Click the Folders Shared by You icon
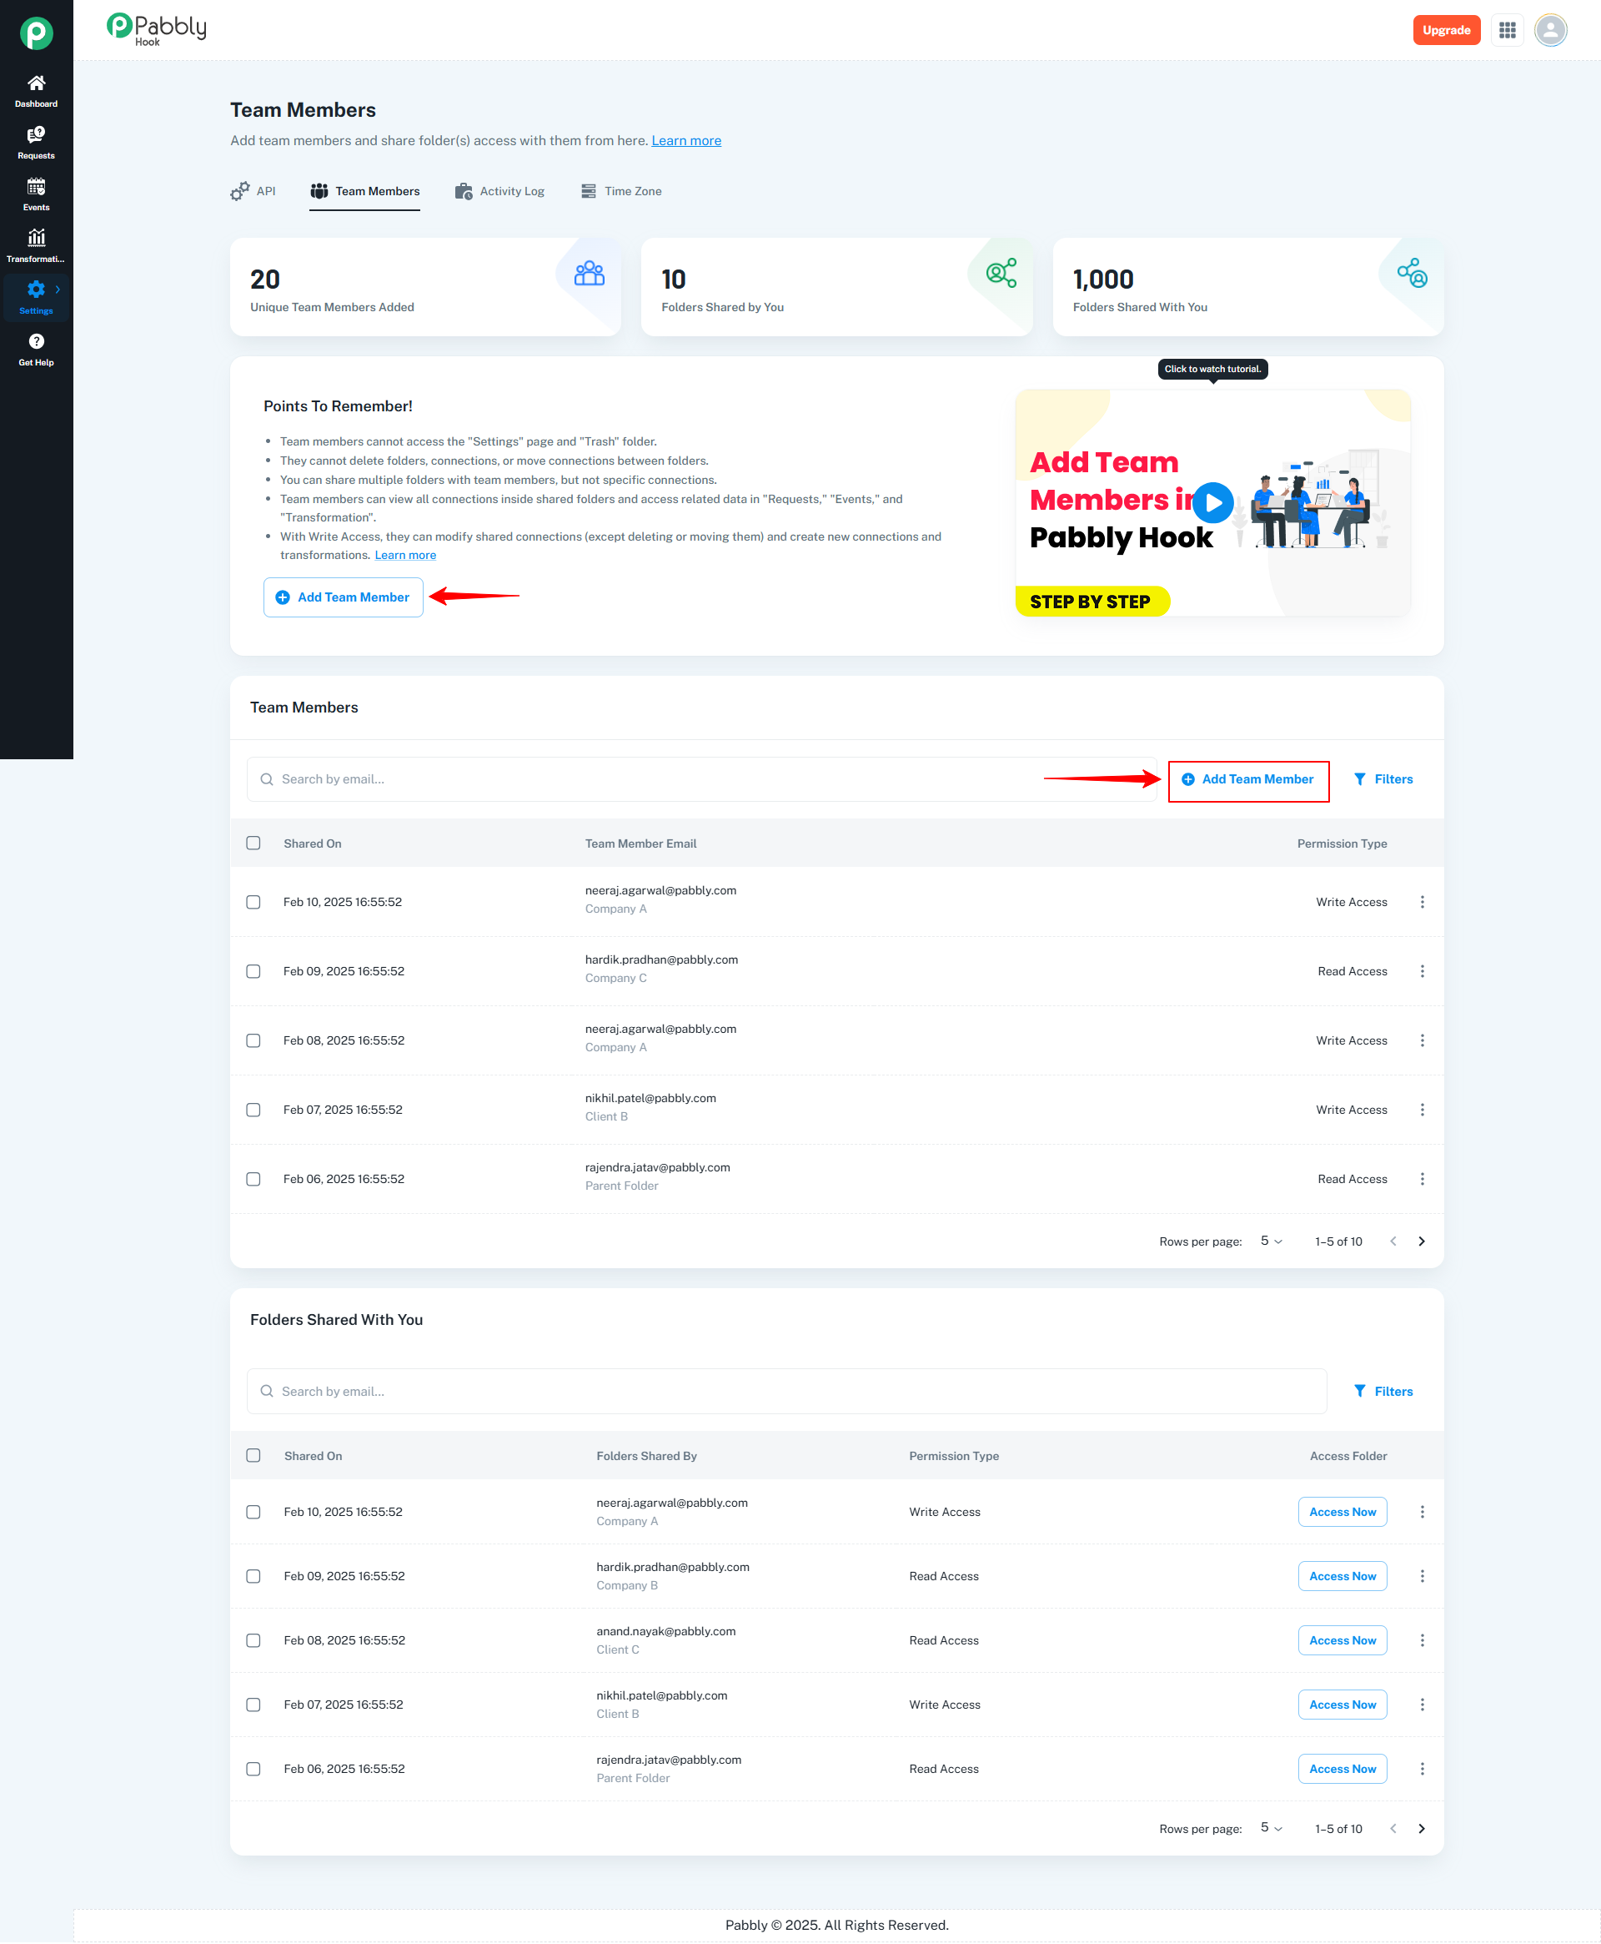This screenshot has height=1944, width=1601. [x=1001, y=273]
